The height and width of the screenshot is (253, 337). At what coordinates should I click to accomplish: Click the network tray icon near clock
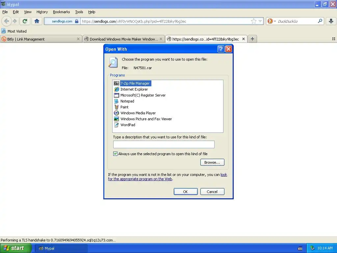[x=312, y=248]
